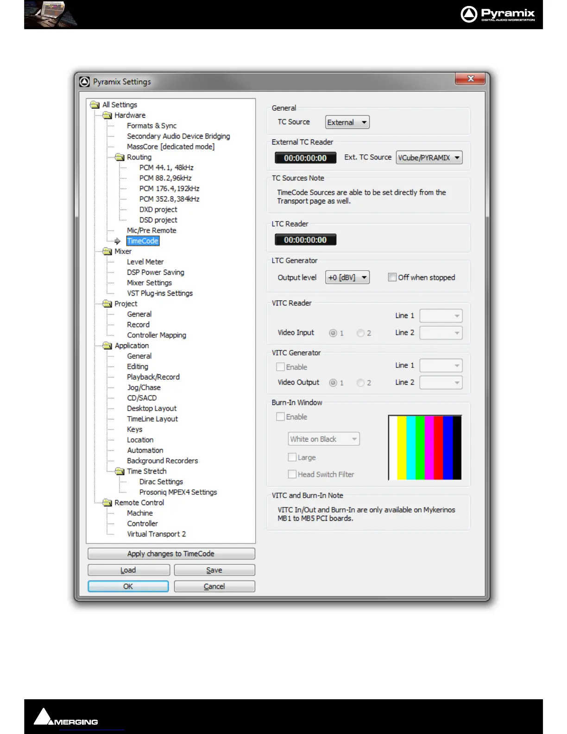
Task: Toggle VITC Generator Enable checkbox
Action: pyautogui.click(x=280, y=367)
